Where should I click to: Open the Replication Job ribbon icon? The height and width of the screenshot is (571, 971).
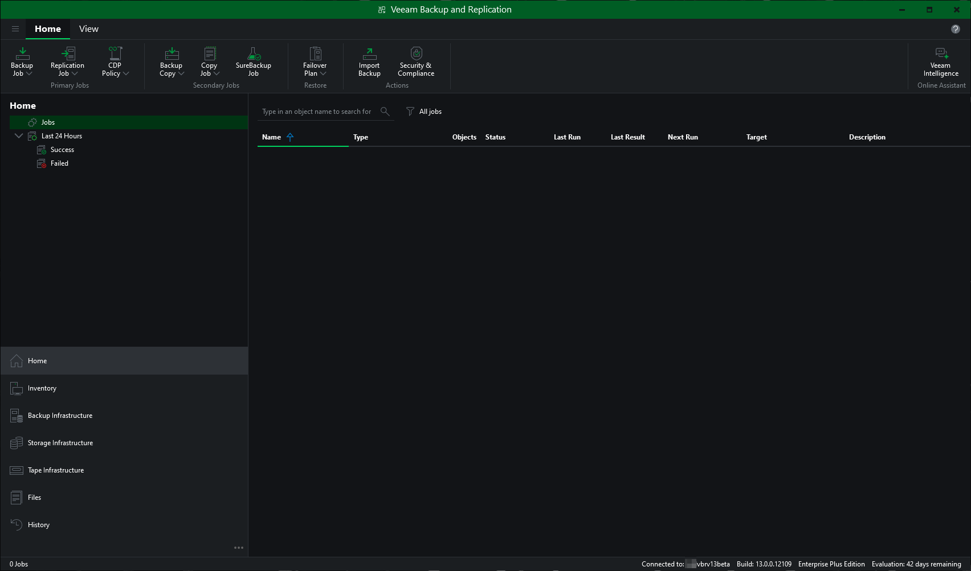click(67, 54)
